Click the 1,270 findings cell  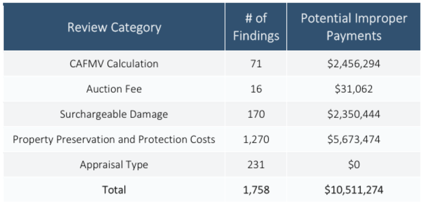coord(256,139)
